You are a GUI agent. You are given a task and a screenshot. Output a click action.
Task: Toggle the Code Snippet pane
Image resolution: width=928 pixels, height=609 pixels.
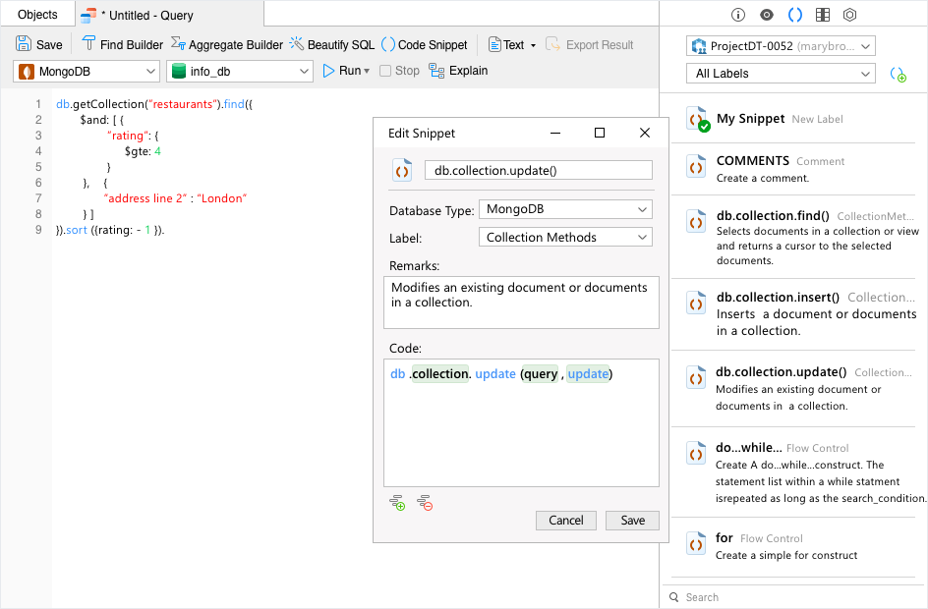(x=425, y=44)
